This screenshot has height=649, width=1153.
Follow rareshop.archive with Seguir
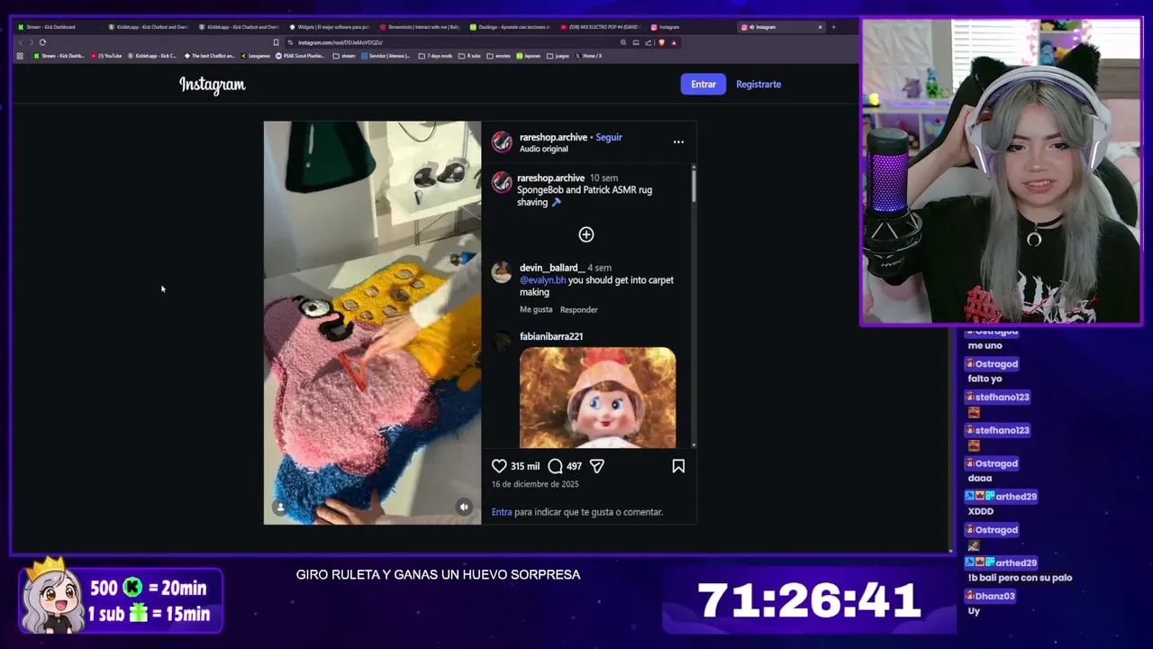pos(609,137)
